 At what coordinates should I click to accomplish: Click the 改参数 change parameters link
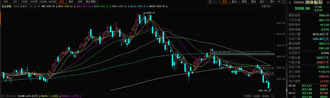coord(248,96)
